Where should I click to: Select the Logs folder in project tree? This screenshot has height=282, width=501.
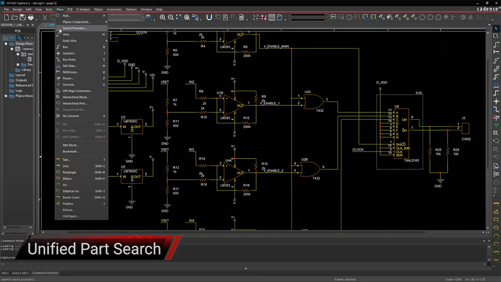[x=16, y=90]
